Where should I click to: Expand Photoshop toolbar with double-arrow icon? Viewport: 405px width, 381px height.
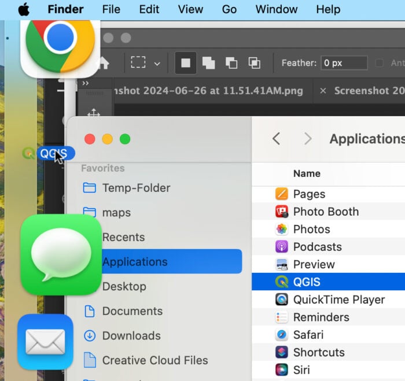pos(86,83)
